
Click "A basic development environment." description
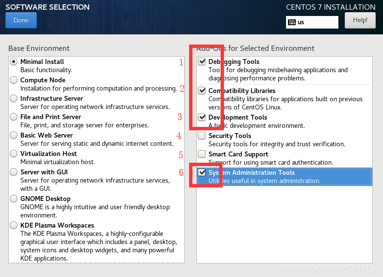point(257,126)
